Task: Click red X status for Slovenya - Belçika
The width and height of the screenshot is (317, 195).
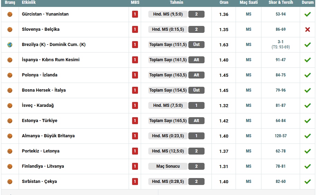Action: (307, 30)
